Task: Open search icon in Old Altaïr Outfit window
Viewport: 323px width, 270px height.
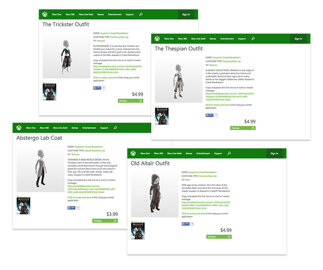Action: [229, 153]
